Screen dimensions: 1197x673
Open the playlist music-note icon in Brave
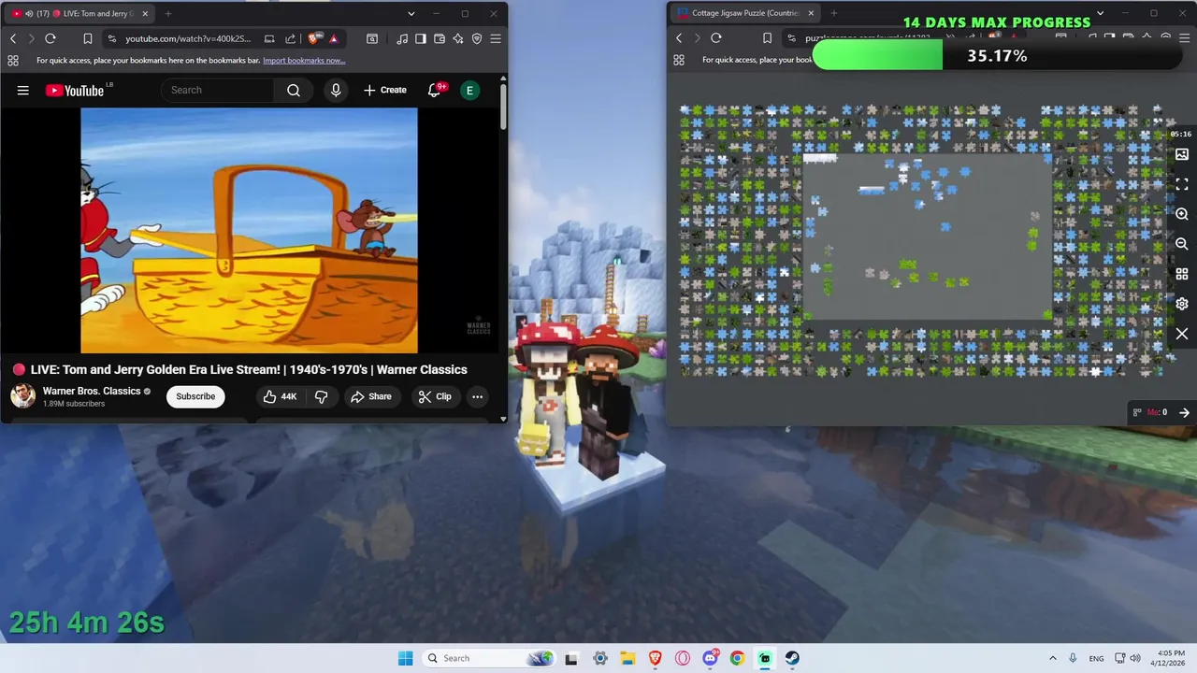pyautogui.click(x=402, y=38)
